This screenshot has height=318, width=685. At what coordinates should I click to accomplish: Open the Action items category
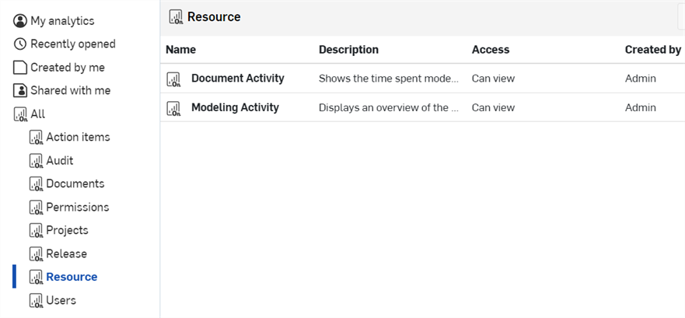coord(77,138)
